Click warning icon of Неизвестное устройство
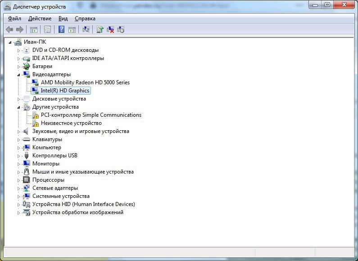Screen dimensions: 358x261 pos(36,123)
